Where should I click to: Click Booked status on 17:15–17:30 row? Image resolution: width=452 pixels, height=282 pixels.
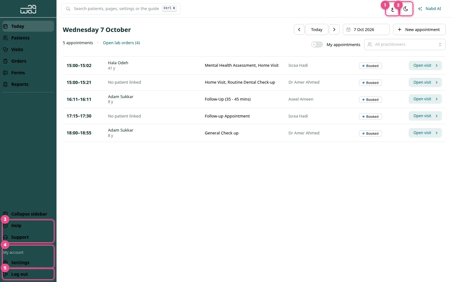pos(370,117)
